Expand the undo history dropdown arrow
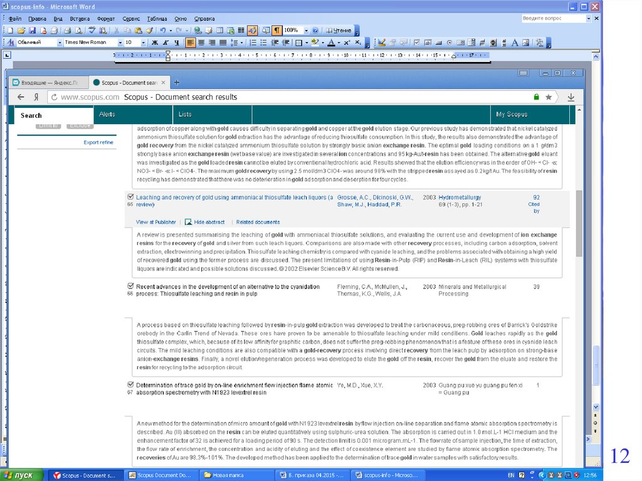This screenshot has width=642, height=481. [x=171, y=30]
